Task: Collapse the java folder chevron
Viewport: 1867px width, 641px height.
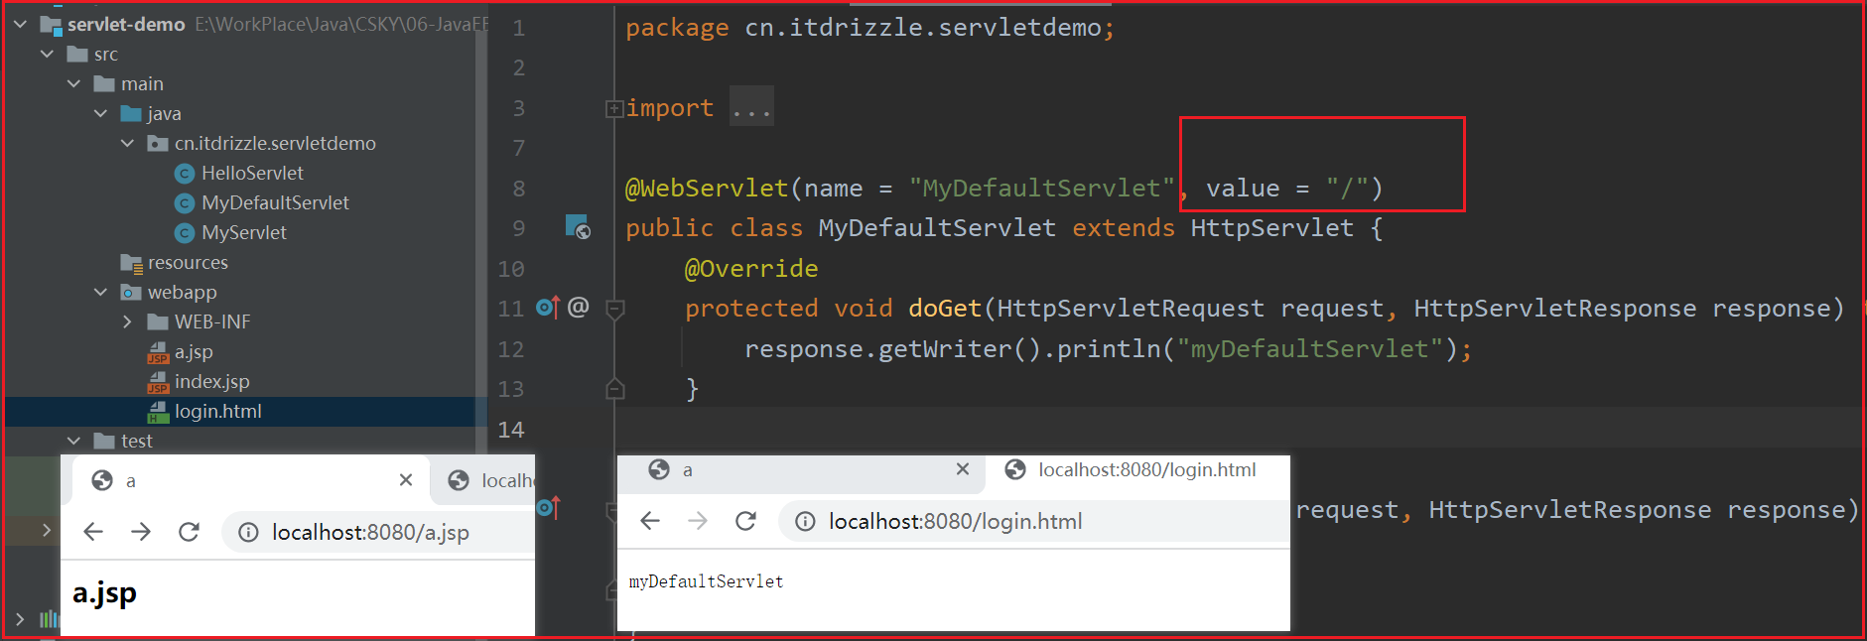Action: [x=100, y=113]
